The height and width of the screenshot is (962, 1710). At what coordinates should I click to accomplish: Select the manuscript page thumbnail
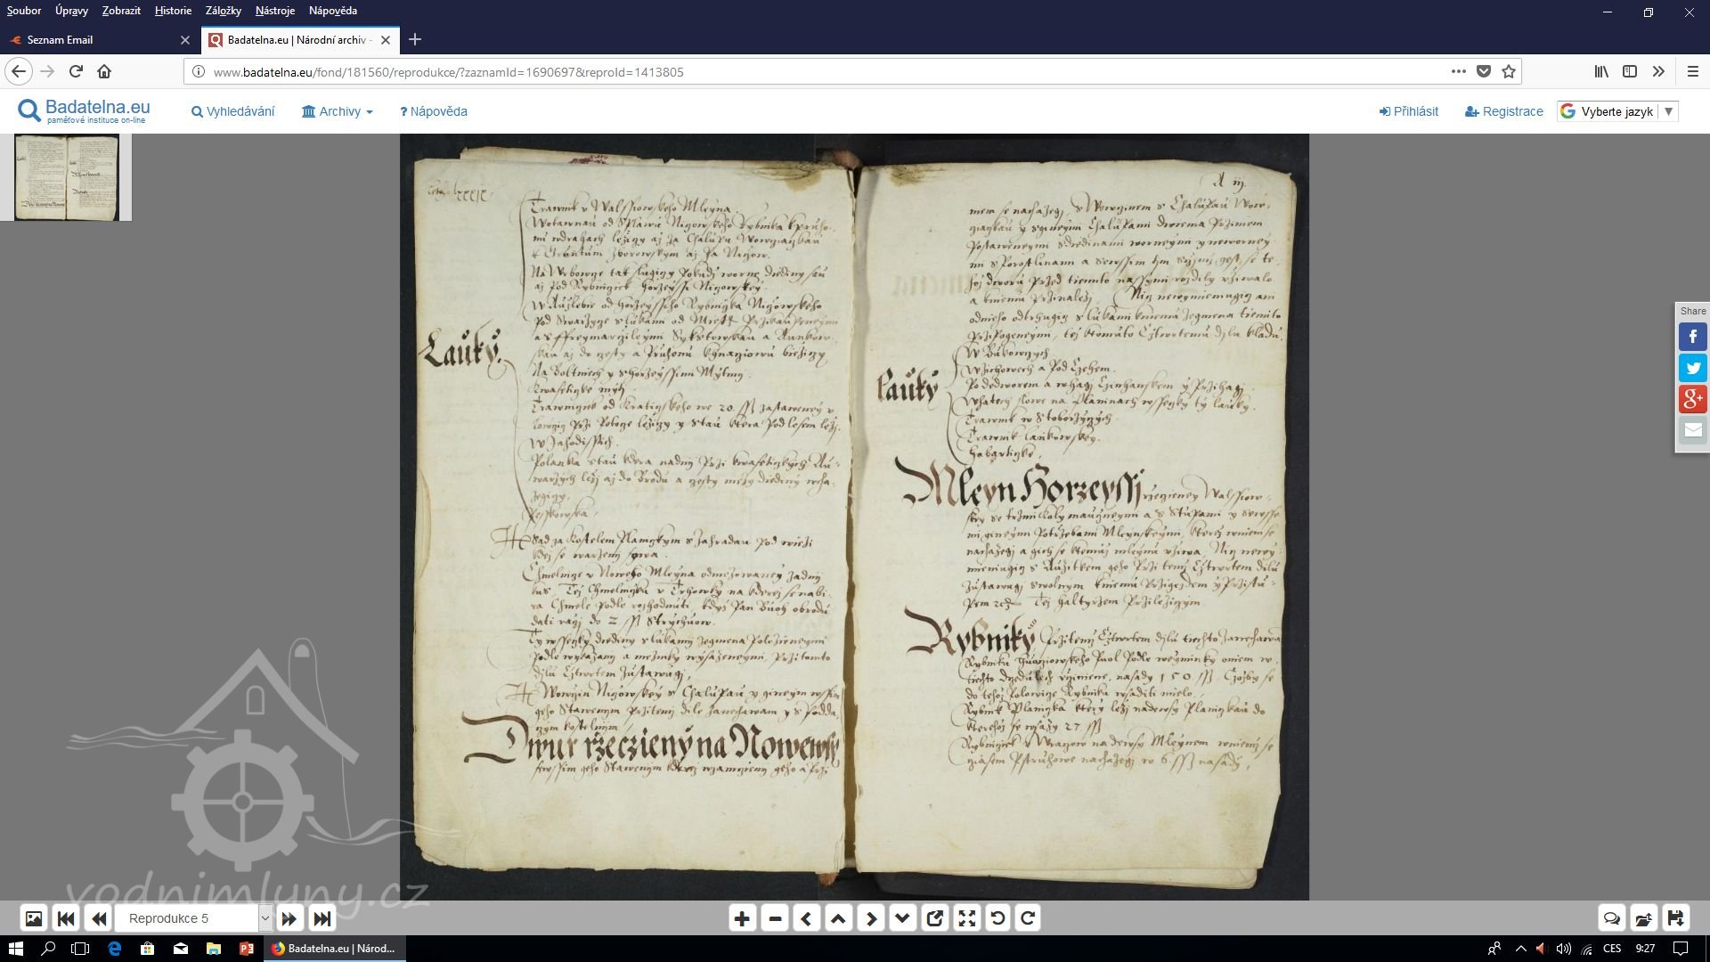67,177
